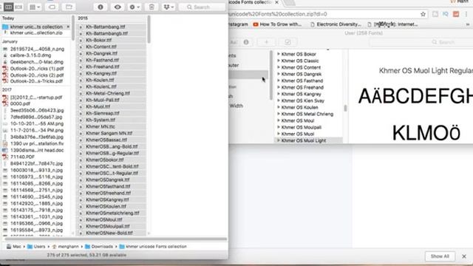Open Finder arrange-by dropdown

click(x=35, y=7)
